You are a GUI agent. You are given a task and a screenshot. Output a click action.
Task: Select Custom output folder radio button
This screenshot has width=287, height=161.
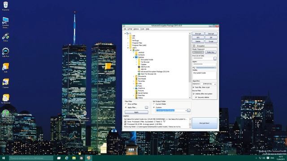(154, 107)
